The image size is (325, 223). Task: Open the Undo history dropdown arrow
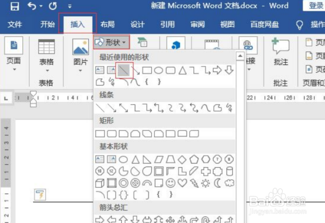click(x=41, y=6)
